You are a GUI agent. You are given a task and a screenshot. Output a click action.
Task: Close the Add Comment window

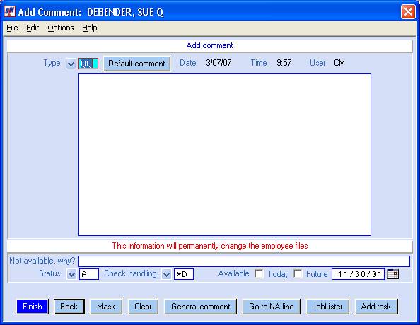pyautogui.click(x=408, y=12)
